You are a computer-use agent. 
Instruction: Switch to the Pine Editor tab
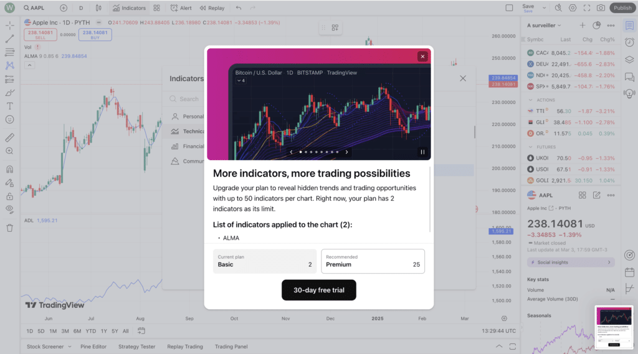pos(93,347)
